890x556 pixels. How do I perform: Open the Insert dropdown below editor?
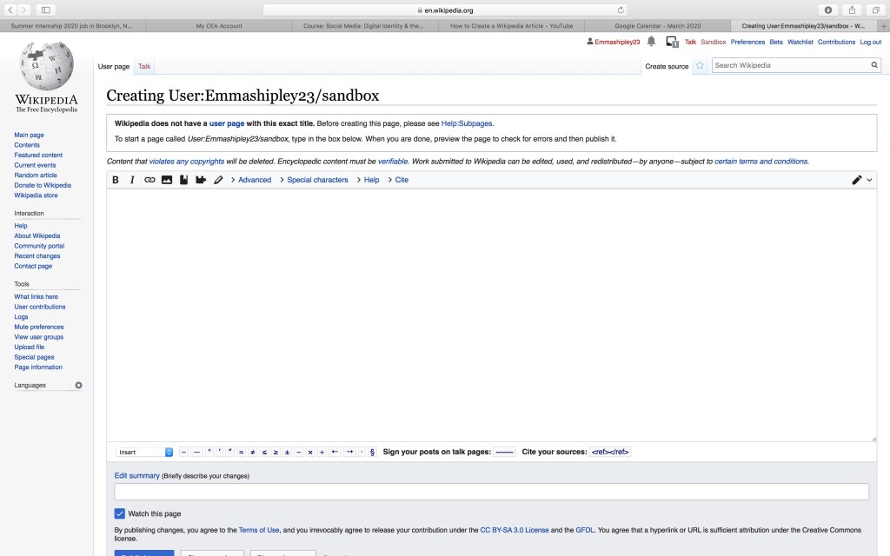pos(145,452)
